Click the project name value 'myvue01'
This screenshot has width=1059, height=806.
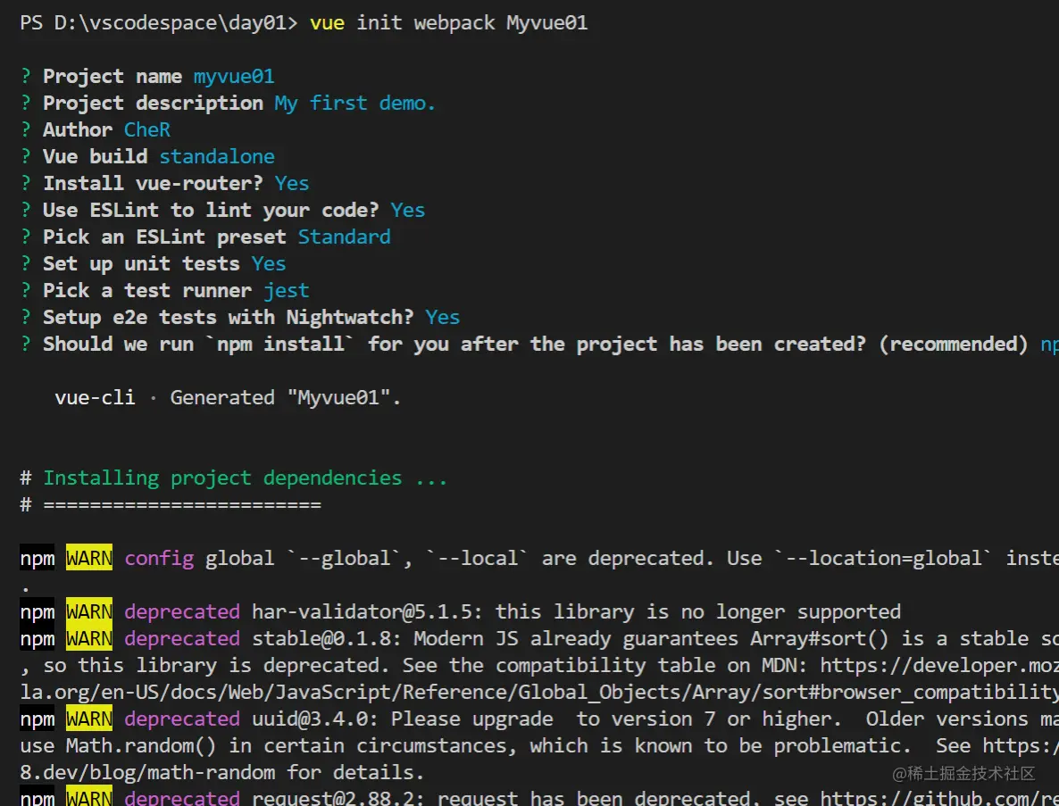coord(234,76)
